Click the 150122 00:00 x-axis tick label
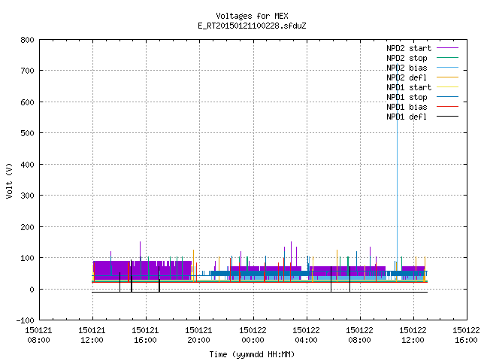The width and height of the screenshot is (481, 361). [253, 335]
